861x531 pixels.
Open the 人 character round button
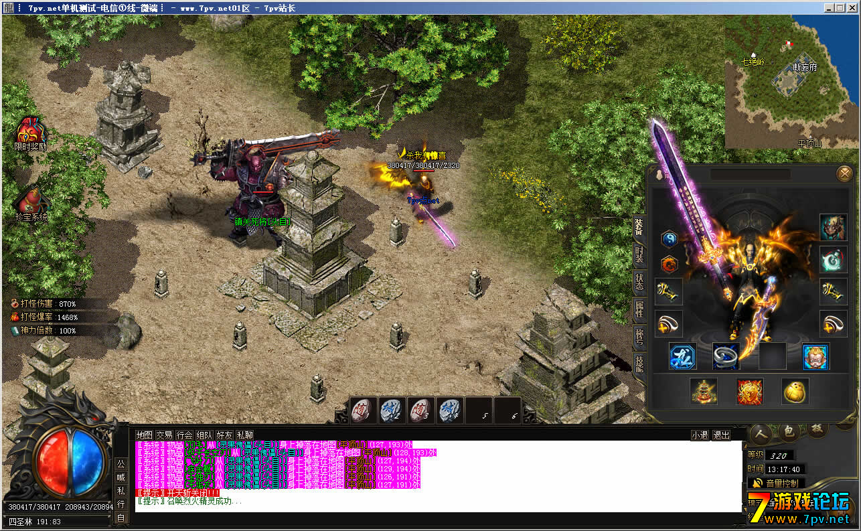(761, 433)
